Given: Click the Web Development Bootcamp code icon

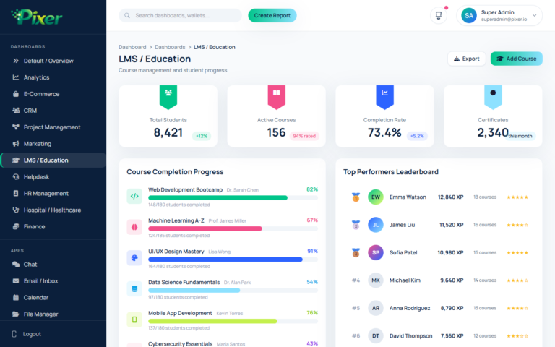Looking at the screenshot, I should (134, 196).
